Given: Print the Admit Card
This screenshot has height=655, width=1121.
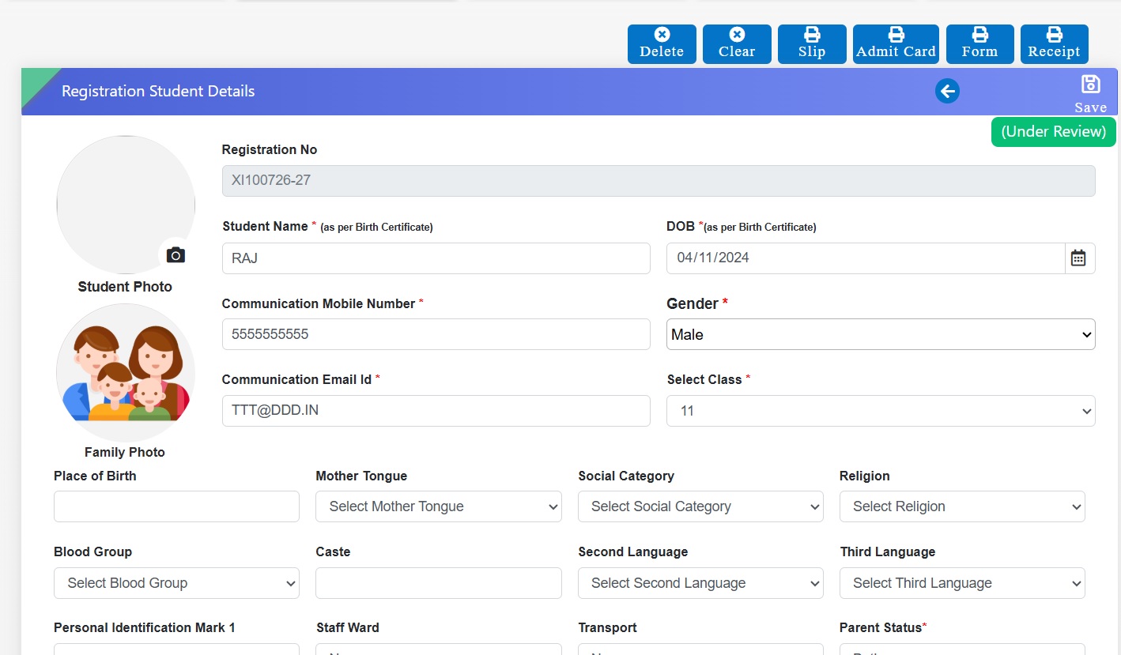Looking at the screenshot, I should click(896, 43).
